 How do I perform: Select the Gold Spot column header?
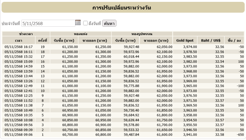(185, 40)
